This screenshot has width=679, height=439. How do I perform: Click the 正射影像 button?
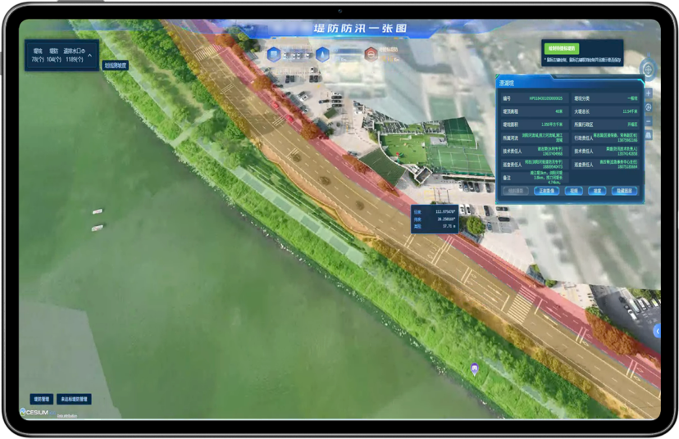tap(546, 191)
